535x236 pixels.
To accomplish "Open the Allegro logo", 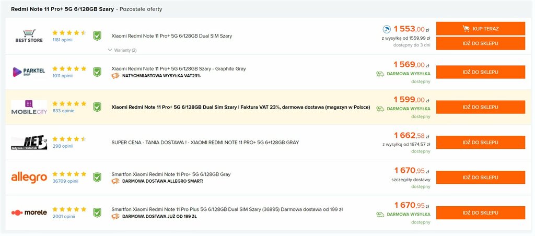I will (x=29, y=178).
